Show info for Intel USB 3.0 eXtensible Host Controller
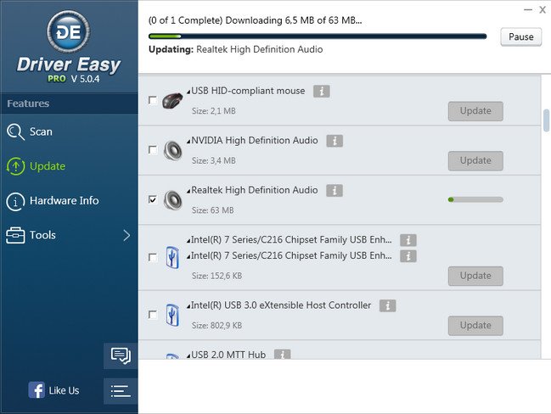The height and width of the screenshot is (414, 551). [x=387, y=306]
